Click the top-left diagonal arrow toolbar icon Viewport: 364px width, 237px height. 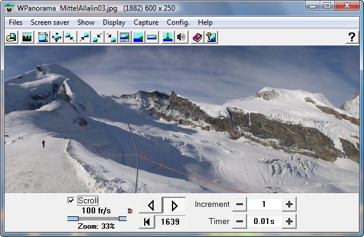(70, 37)
